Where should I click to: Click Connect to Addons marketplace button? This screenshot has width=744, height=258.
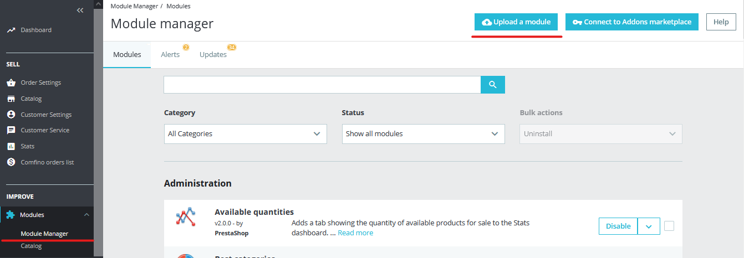click(632, 22)
